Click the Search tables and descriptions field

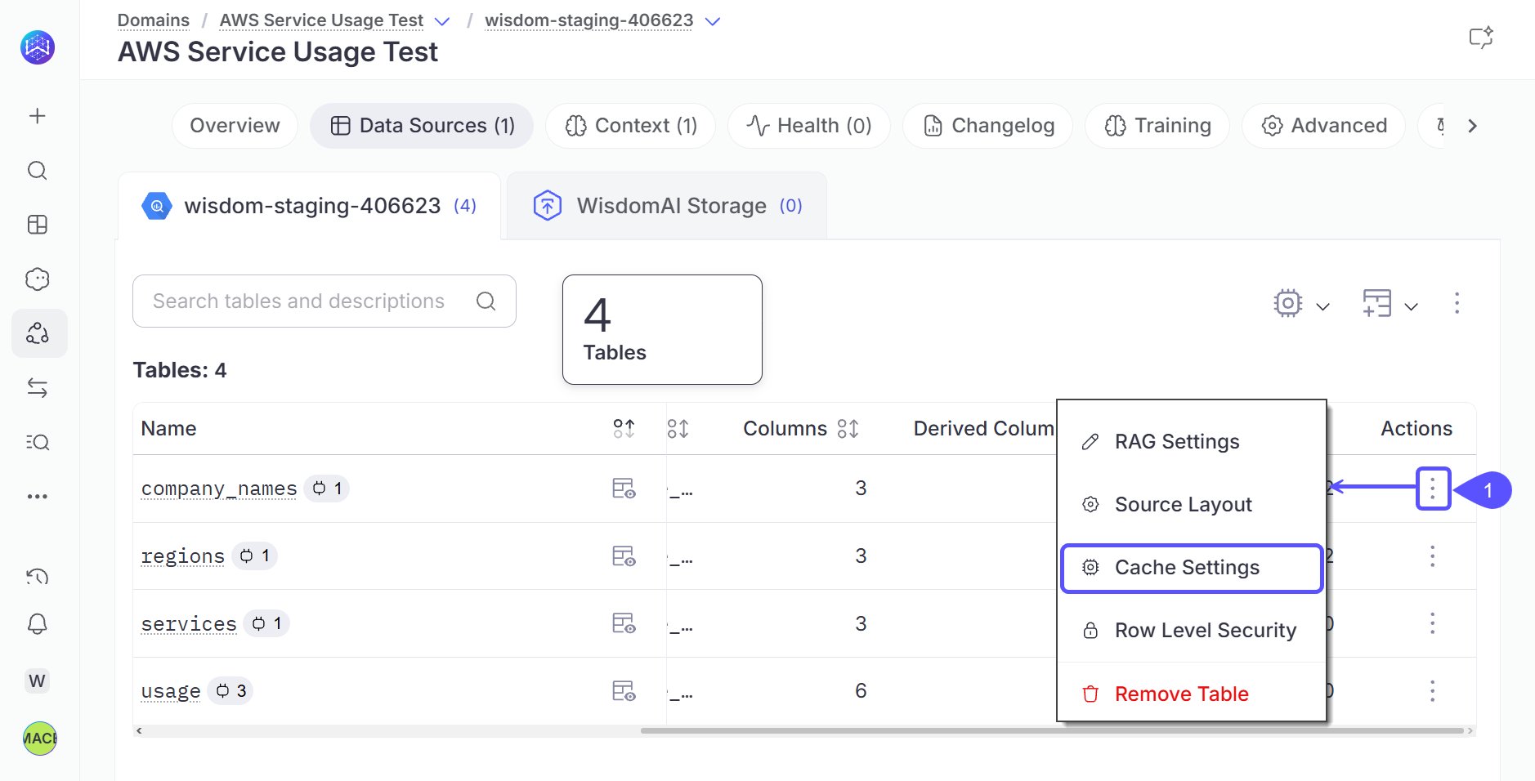tap(324, 301)
